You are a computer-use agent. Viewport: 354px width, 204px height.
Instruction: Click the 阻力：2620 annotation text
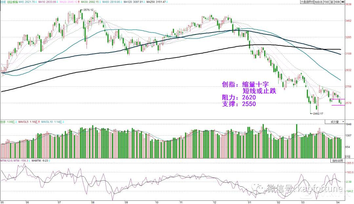pos(237,97)
